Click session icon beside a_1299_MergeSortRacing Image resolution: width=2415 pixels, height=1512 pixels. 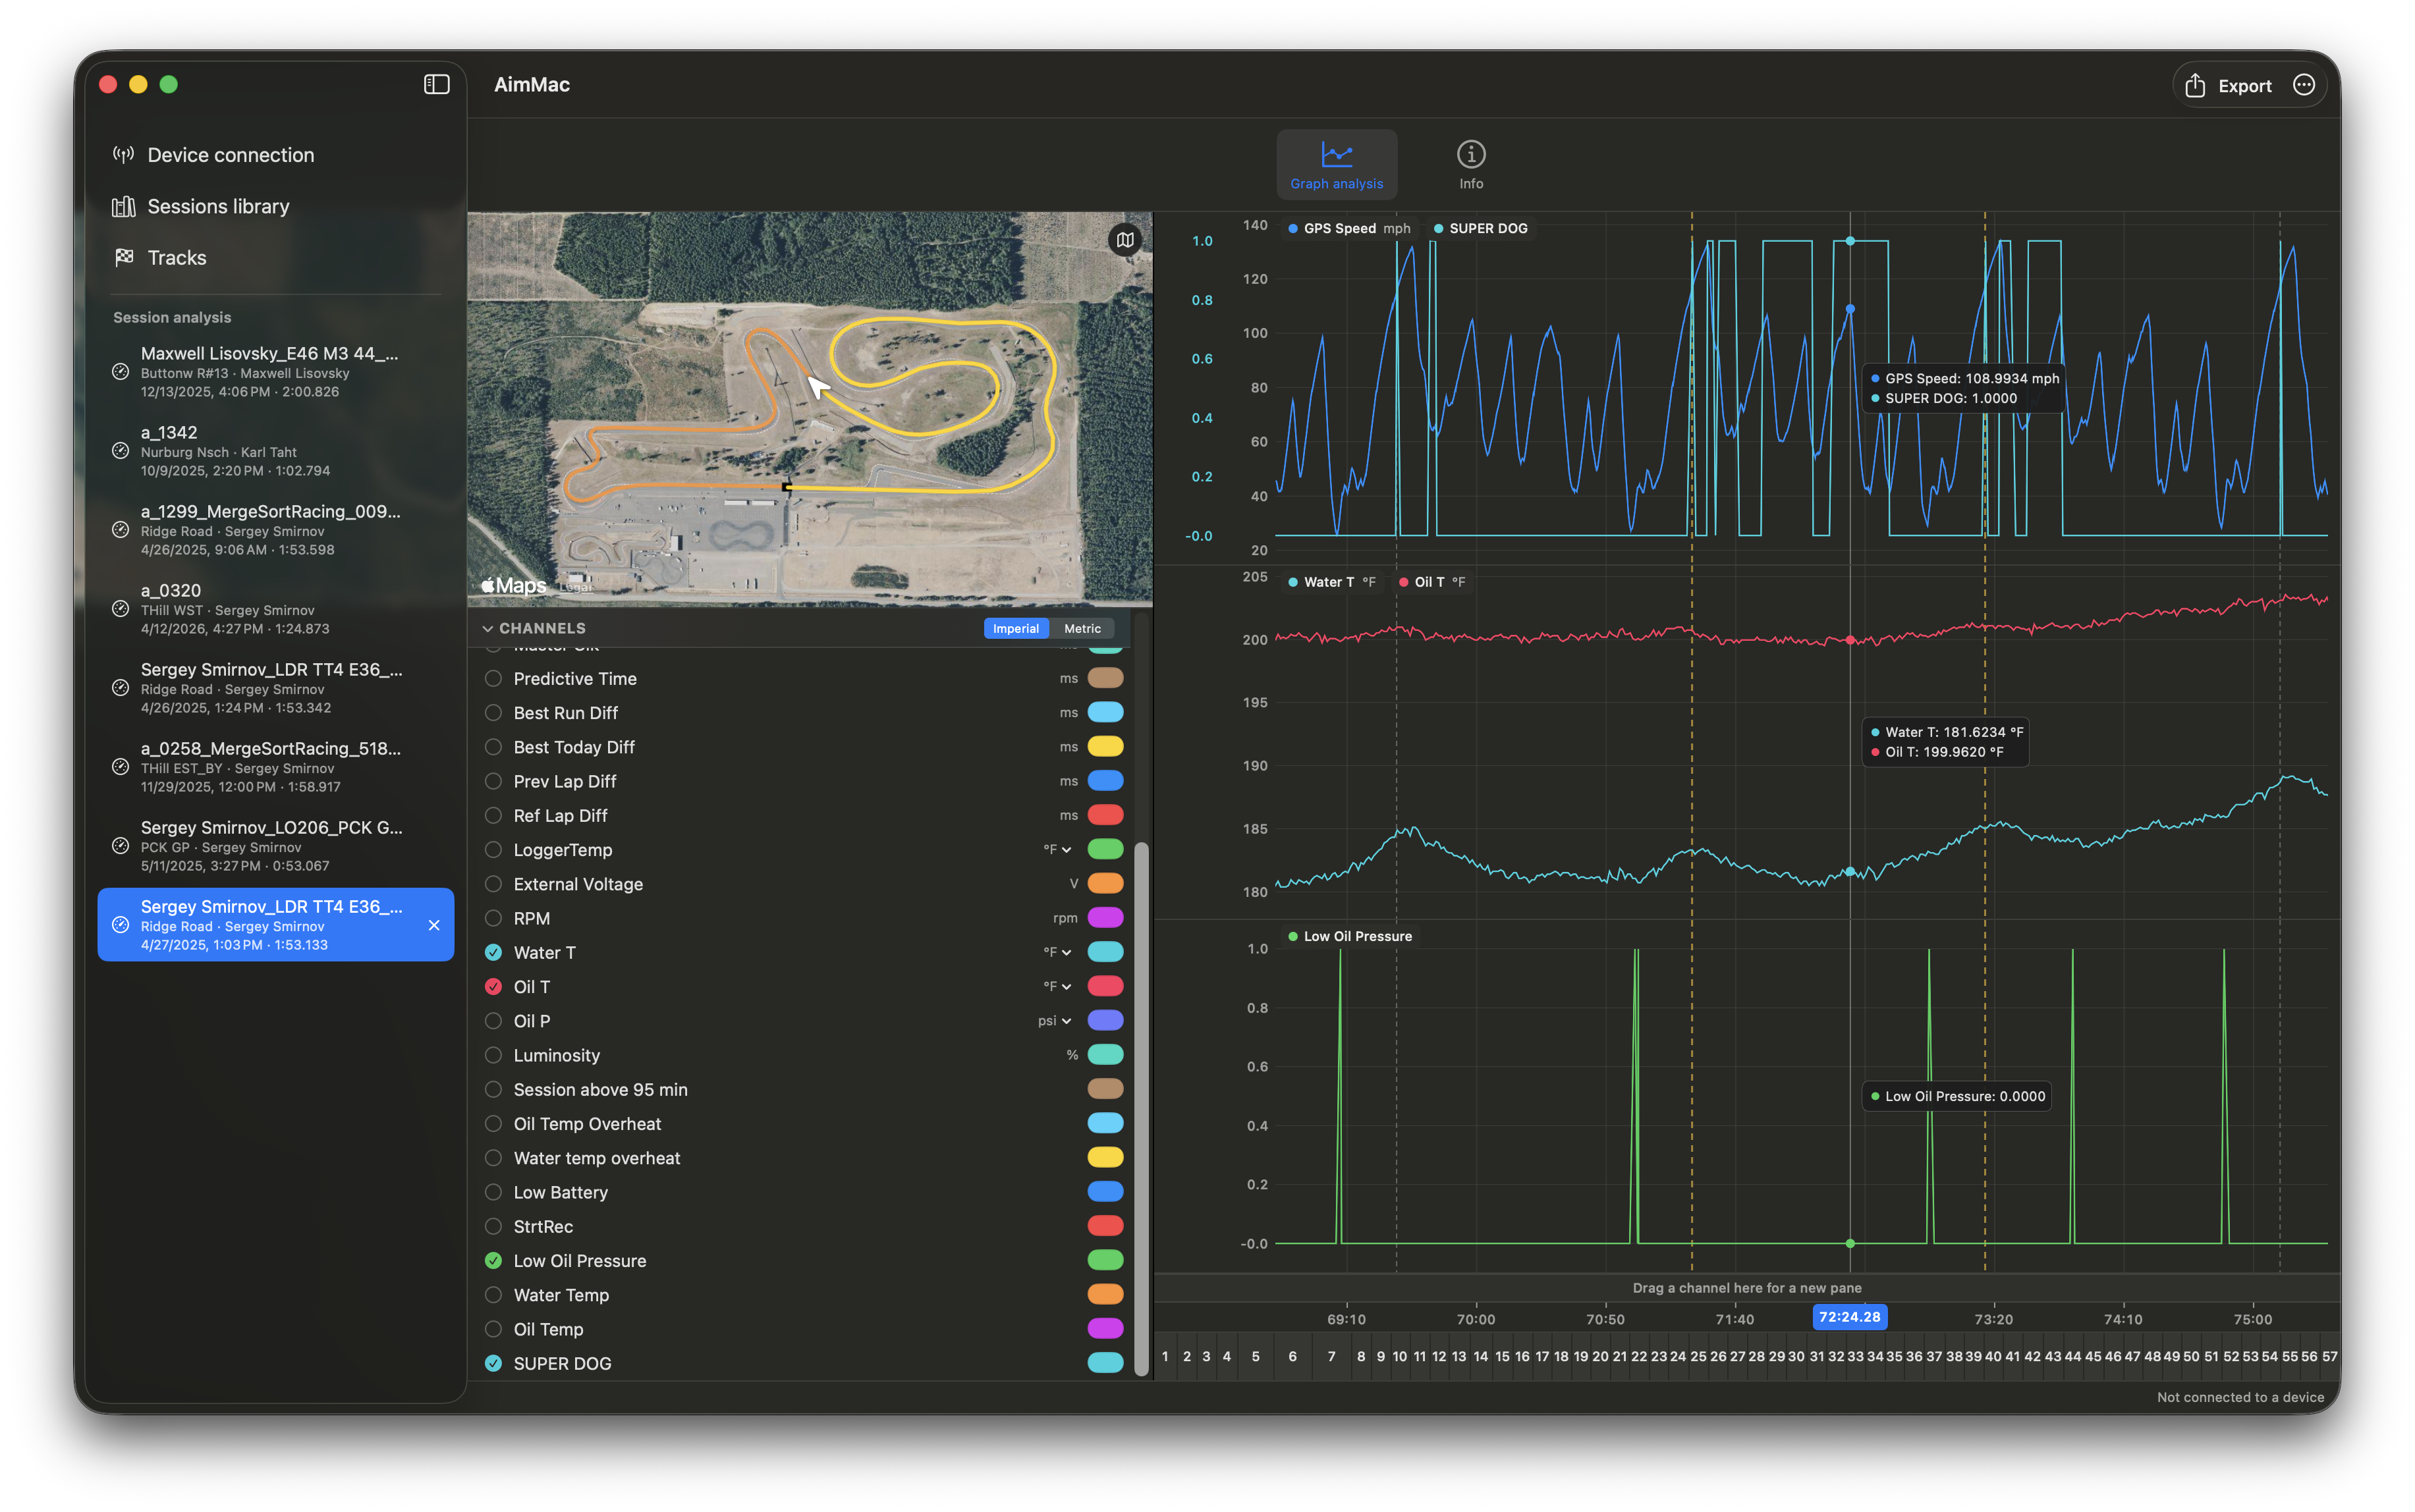click(x=120, y=530)
